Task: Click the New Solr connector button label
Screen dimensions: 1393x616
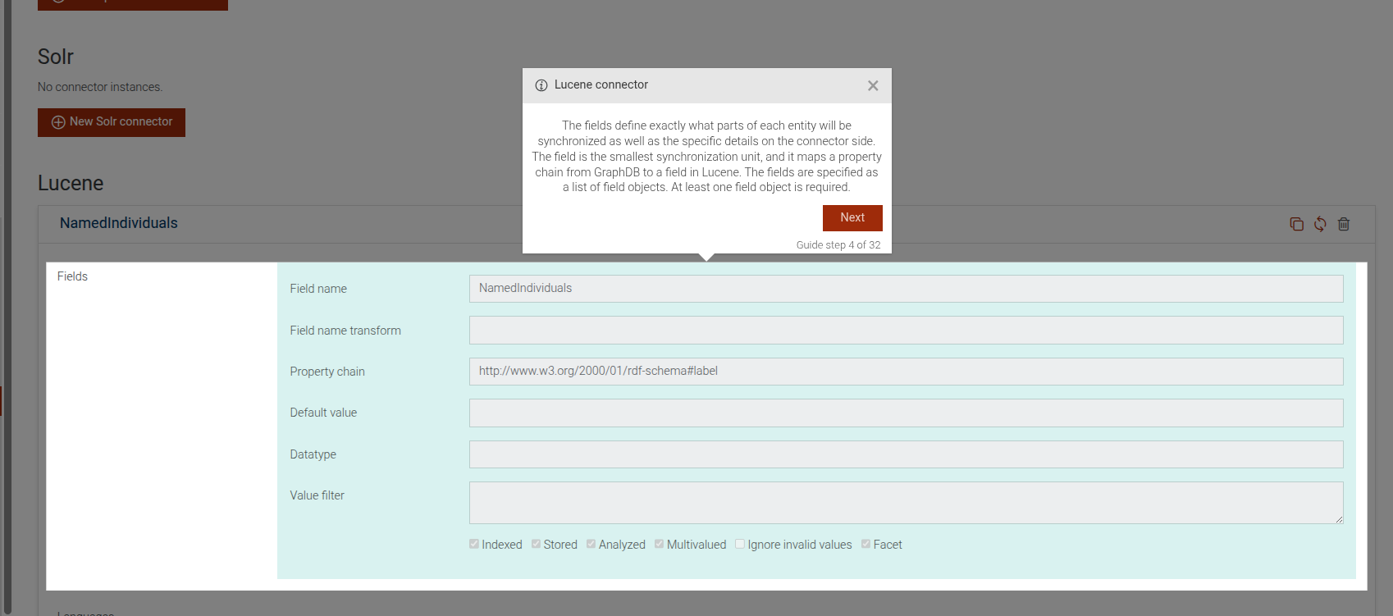Action: 121,121
